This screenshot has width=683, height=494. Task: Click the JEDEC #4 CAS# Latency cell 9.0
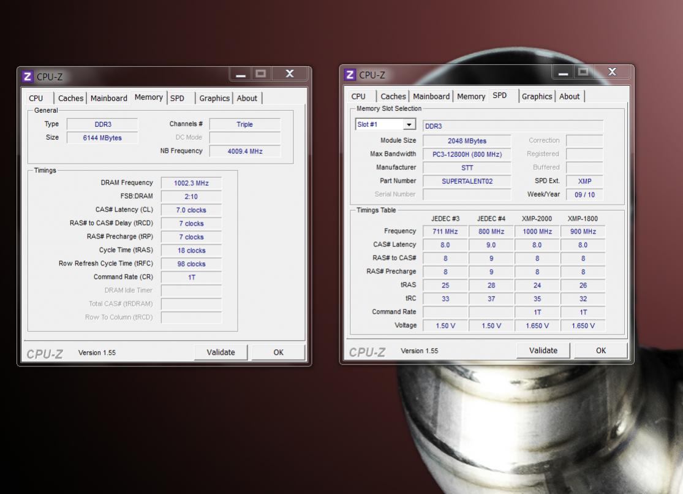click(x=491, y=245)
